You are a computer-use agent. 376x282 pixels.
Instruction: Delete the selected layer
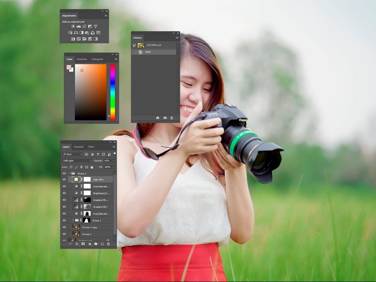coord(108,244)
